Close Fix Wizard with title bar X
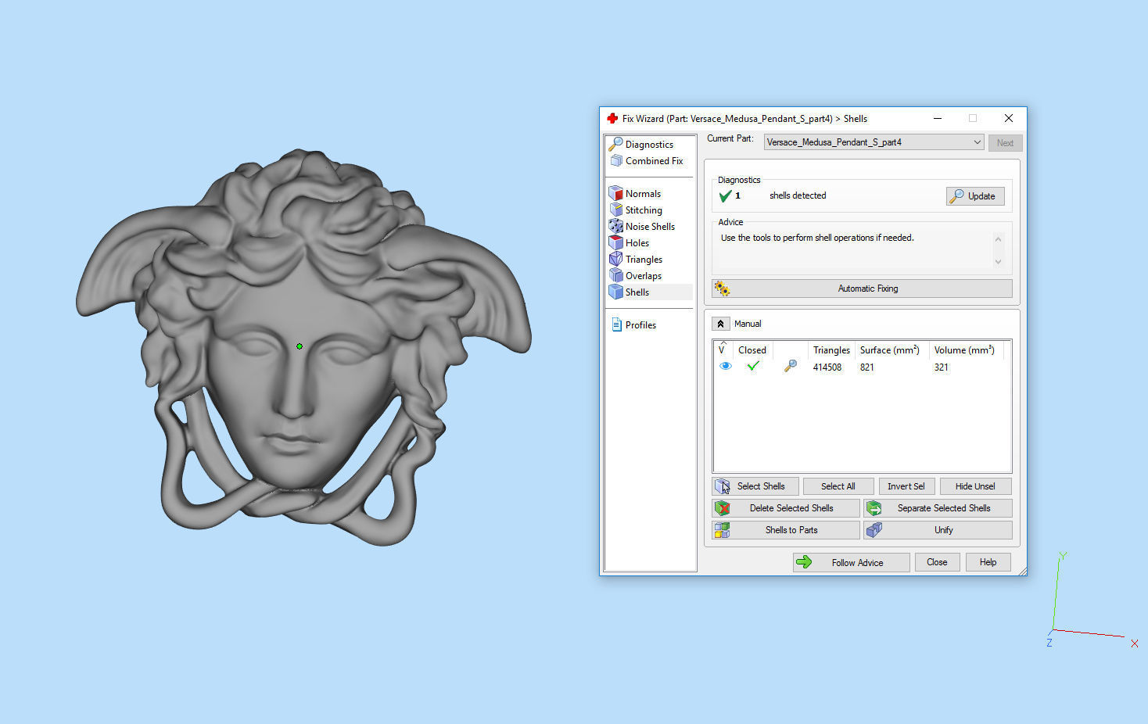The width and height of the screenshot is (1148, 724). point(1009,118)
